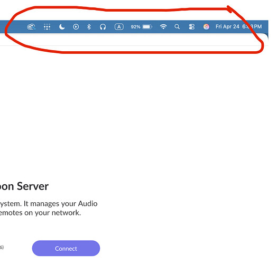Image resolution: width=278 pixels, height=264 pixels.
Task: Open the keyboard input source menu
Action: [x=119, y=27]
